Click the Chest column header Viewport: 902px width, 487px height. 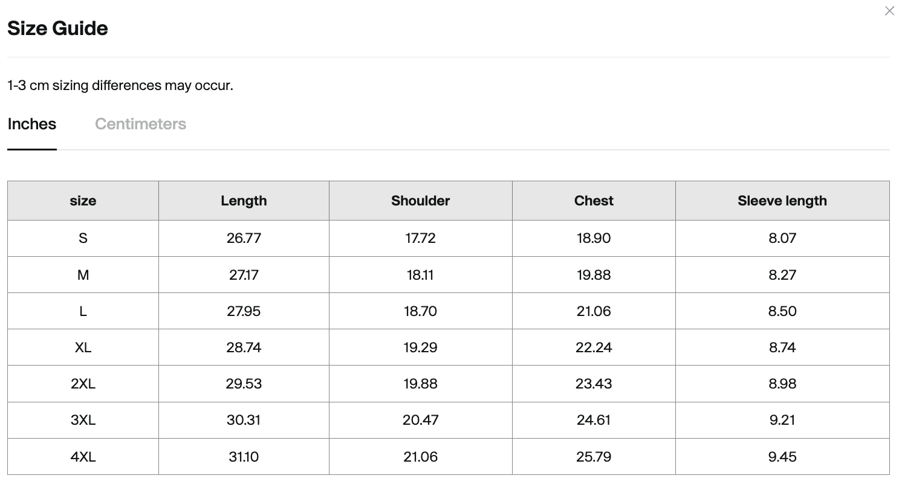click(x=594, y=201)
